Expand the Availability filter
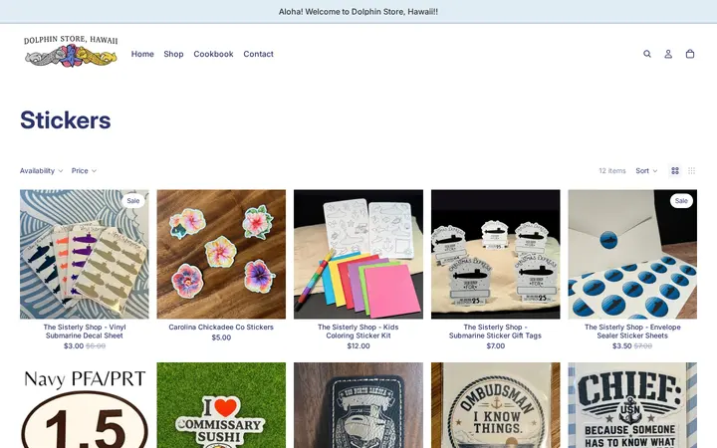 pyautogui.click(x=41, y=170)
